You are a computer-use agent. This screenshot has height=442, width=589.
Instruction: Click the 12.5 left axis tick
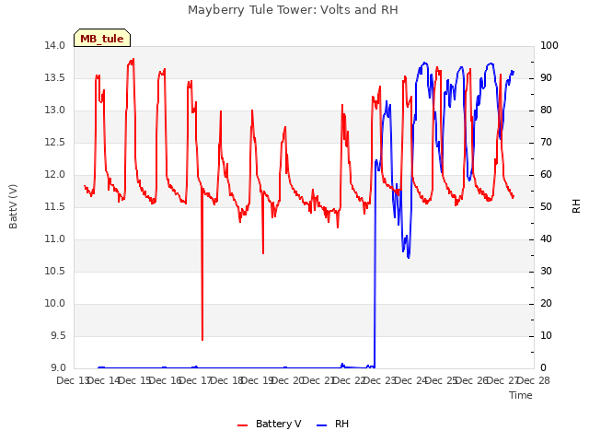pos(55,143)
